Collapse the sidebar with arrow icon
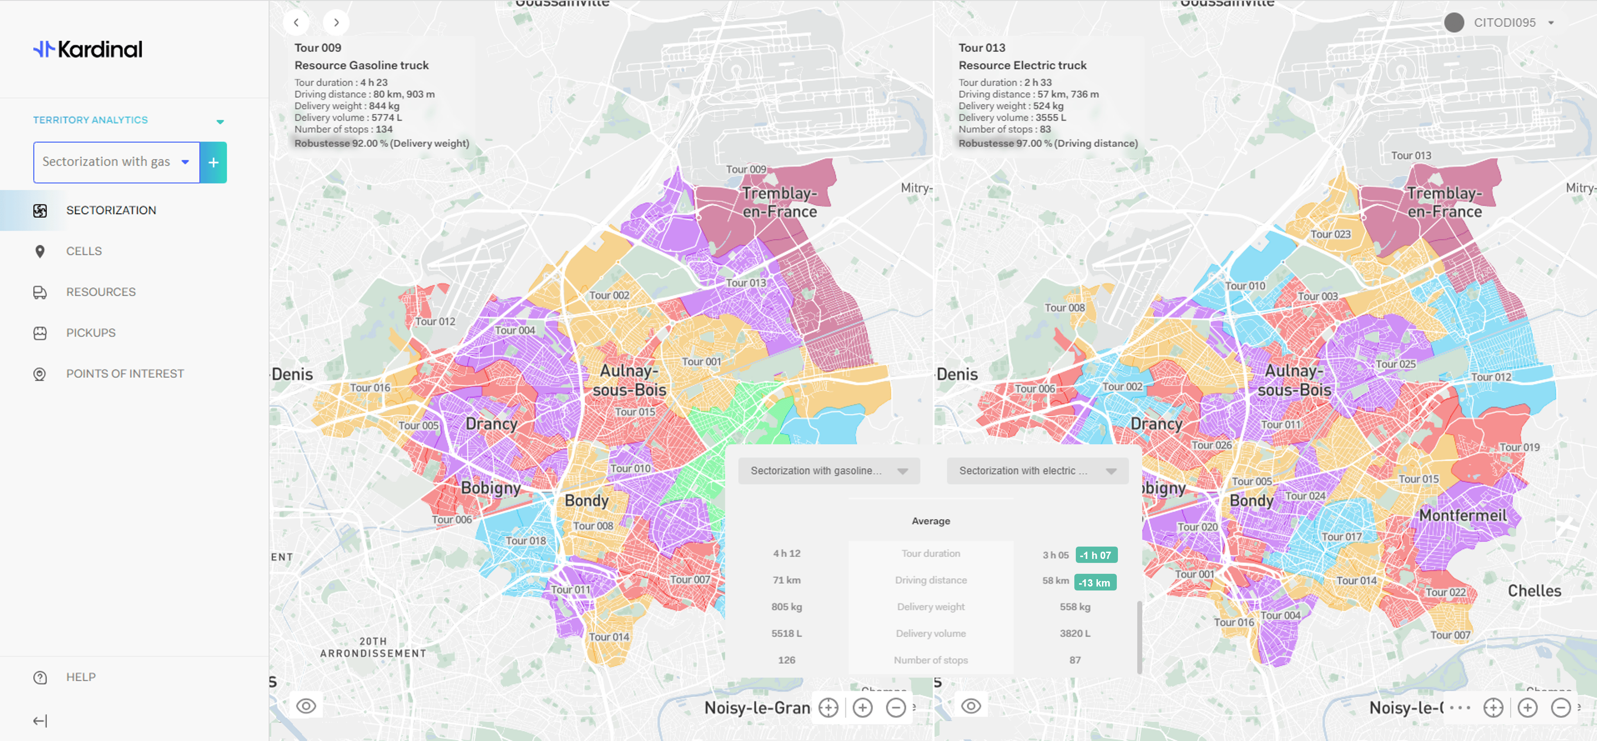This screenshot has width=1597, height=741. pyautogui.click(x=40, y=721)
